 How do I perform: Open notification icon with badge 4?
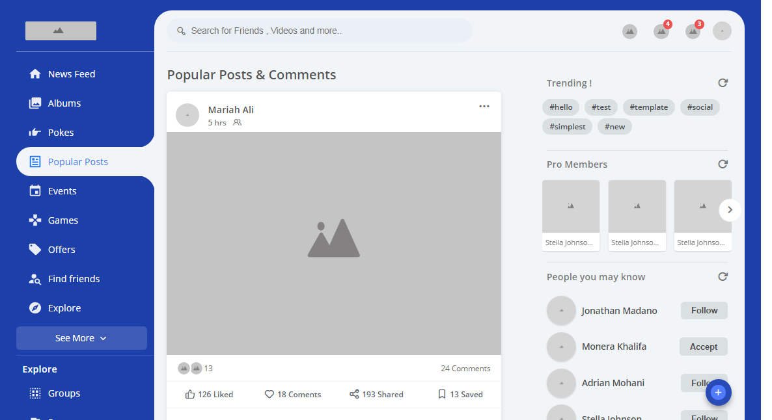[661, 31]
